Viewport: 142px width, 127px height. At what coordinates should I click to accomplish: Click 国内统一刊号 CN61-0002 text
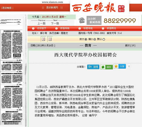click(91, 33)
